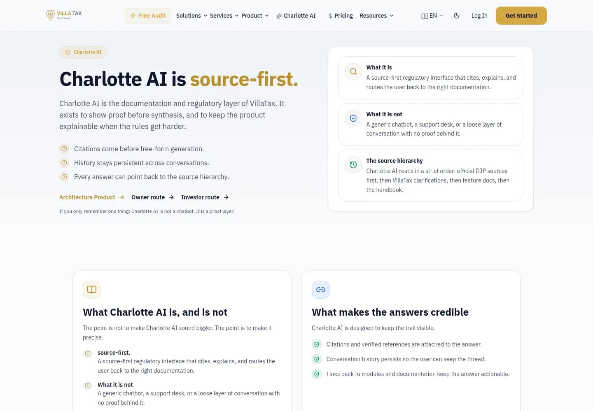Click the history clock icon in source hierarchy card

click(x=353, y=165)
